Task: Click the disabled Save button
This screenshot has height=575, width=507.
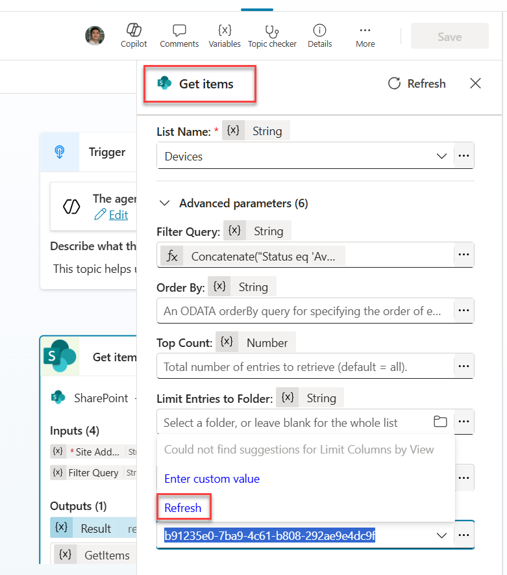Action: click(x=449, y=36)
